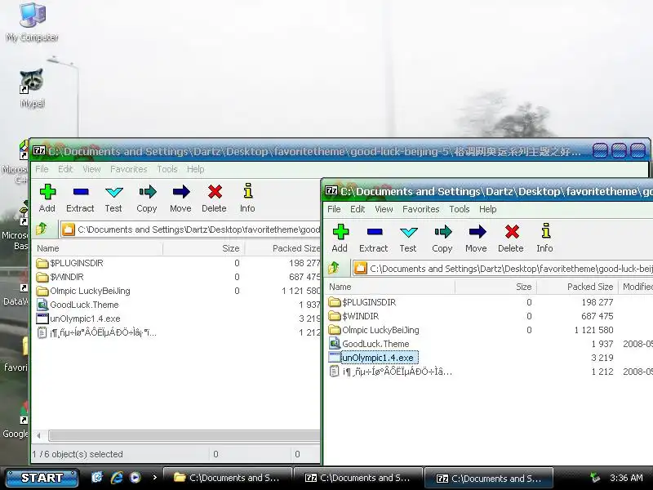Image resolution: width=653 pixels, height=490 pixels.
Task: Open My Computer desktop icon
Action: [x=32, y=22]
